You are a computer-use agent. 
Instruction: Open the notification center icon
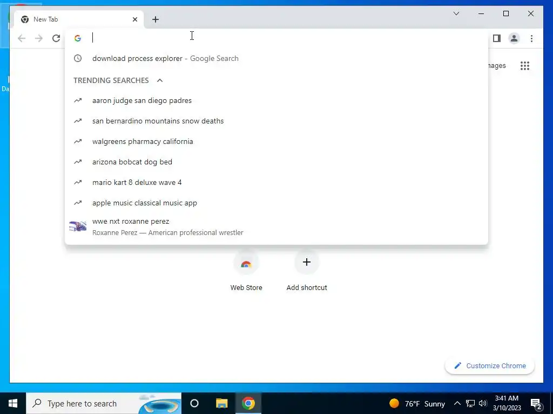(x=536, y=404)
